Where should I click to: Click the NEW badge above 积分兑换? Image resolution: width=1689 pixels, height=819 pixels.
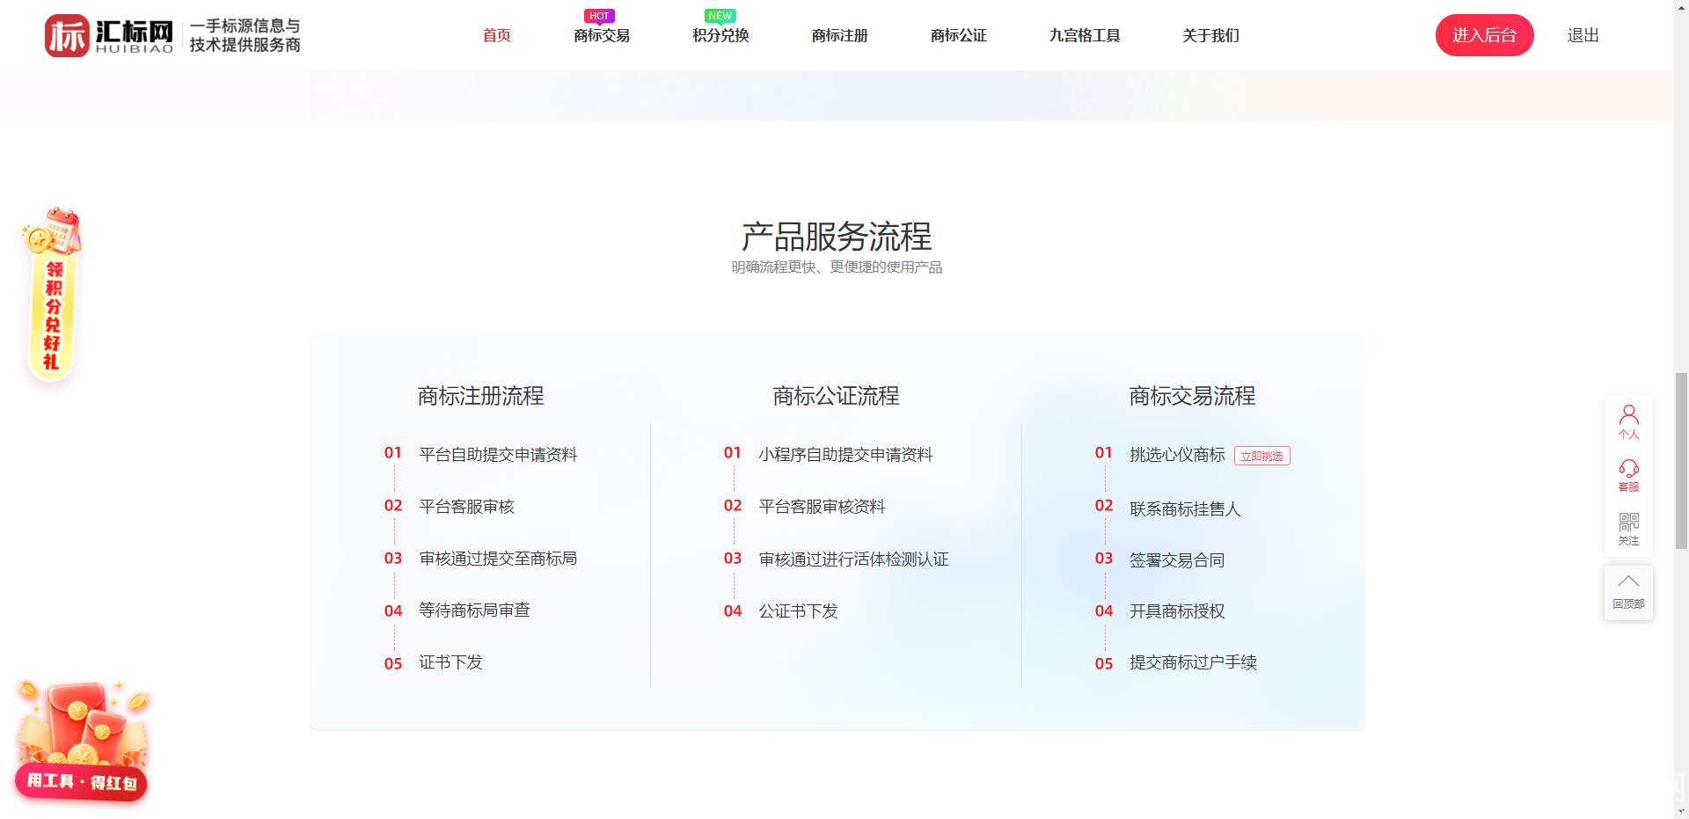tap(720, 16)
